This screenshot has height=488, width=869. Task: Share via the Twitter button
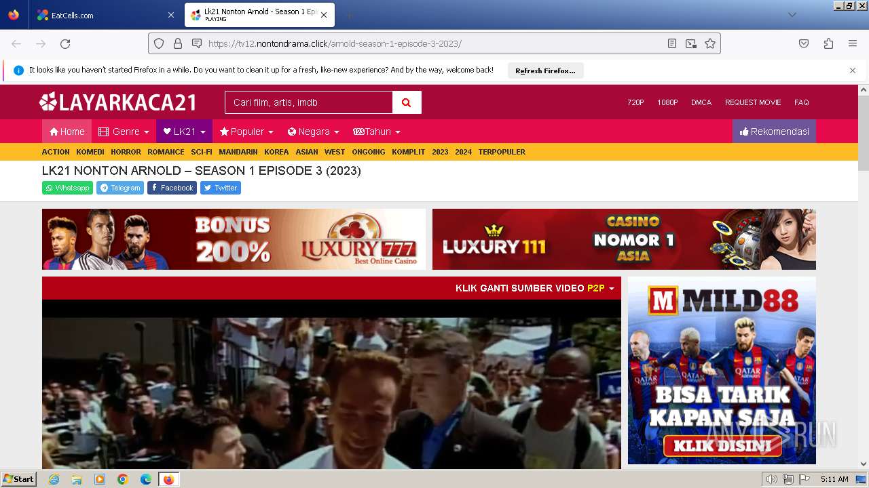coord(221,188)
